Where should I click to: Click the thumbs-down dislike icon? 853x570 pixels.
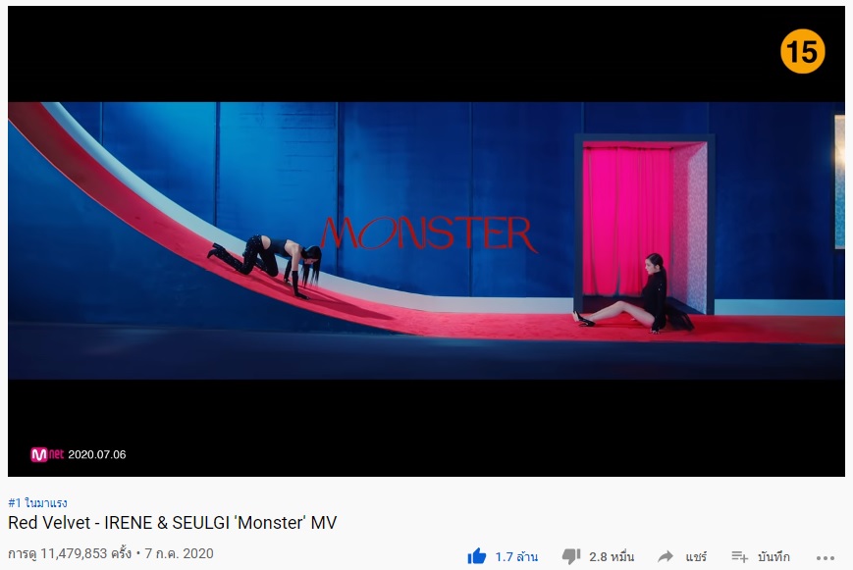coord(571,556)
